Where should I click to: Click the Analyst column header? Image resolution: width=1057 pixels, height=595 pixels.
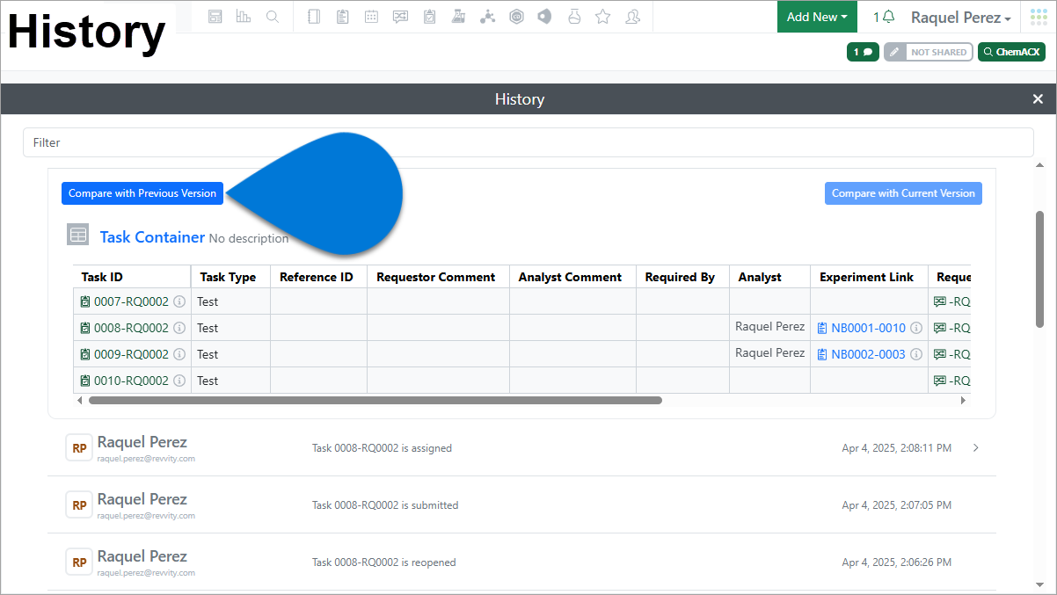pyautogui.click(x=769, y=277)
